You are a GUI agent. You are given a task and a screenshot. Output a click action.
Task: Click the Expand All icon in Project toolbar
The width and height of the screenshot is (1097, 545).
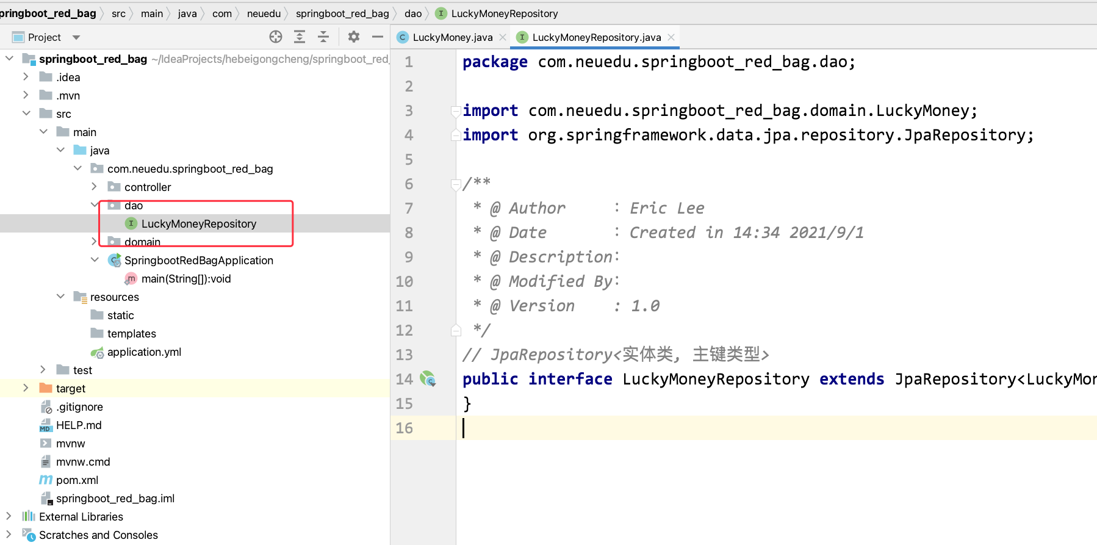click(300, 37)
